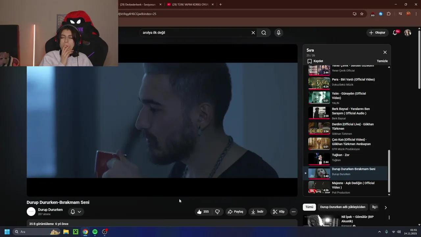Select Tümü filter chip
This screenshot has height=237, width=421.
point(309,207)
